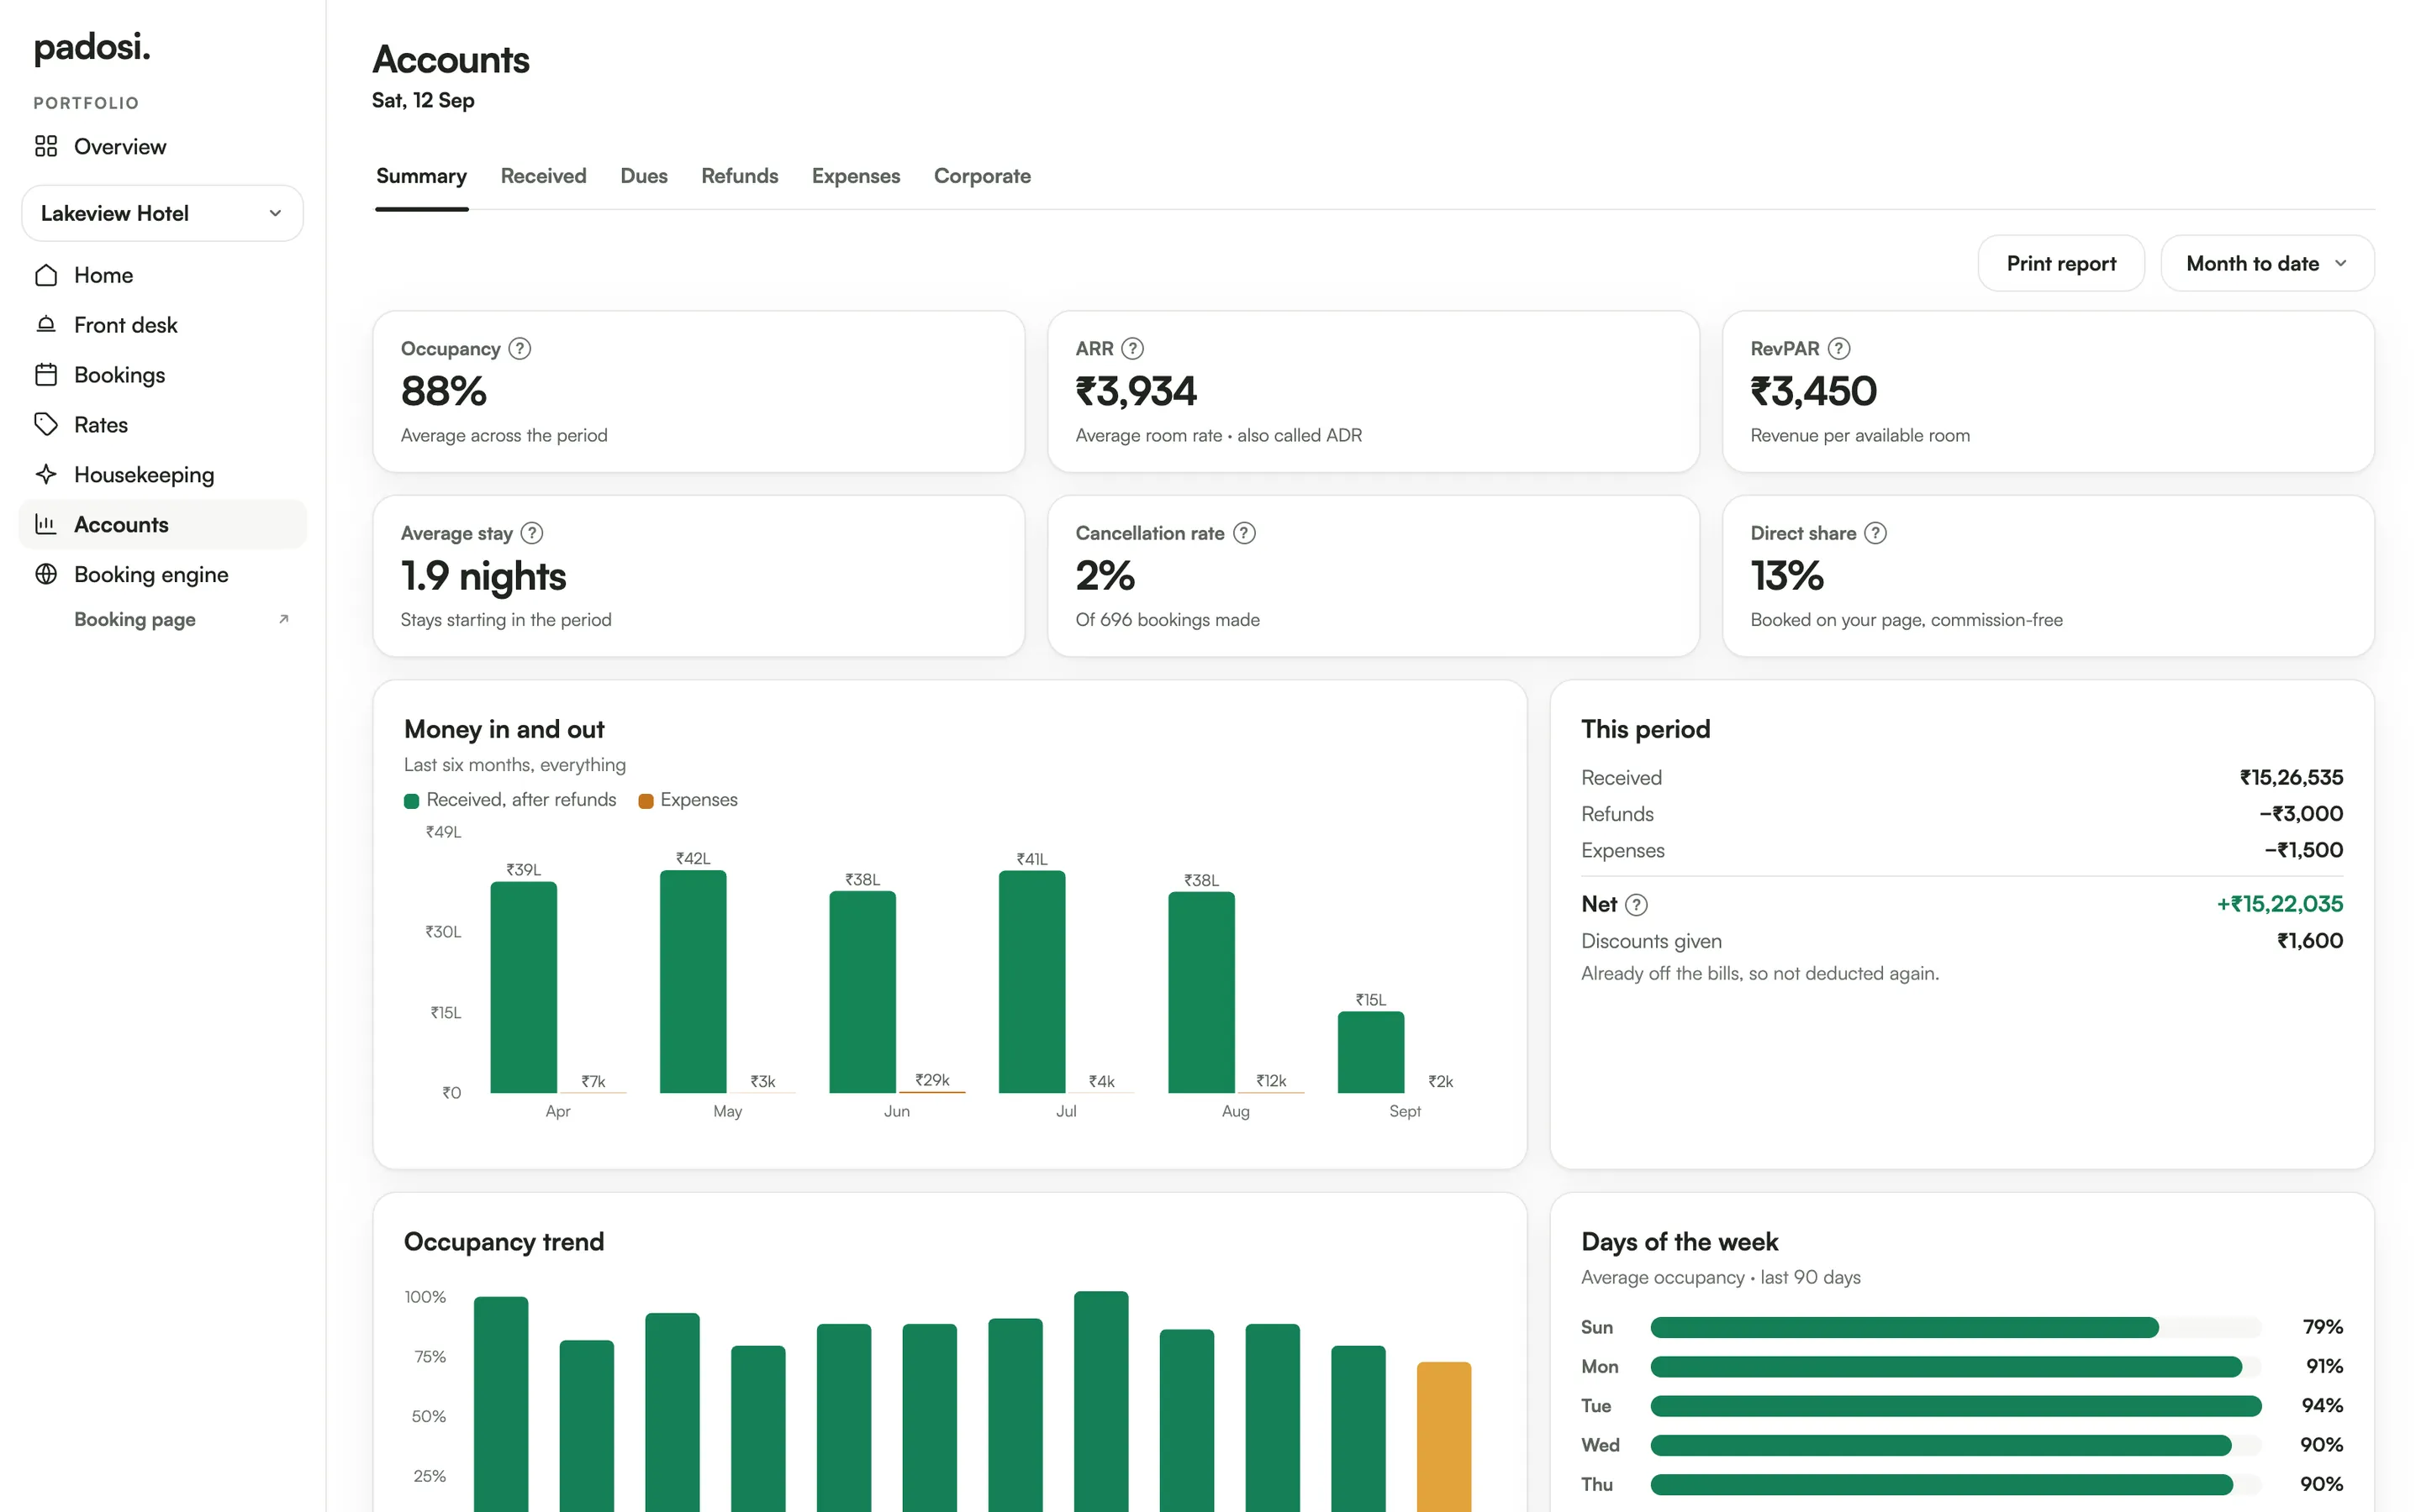Open external link arrow beside Booking page
The width and height of the screenshot is (2421, 1512).
tap(283, 619)
